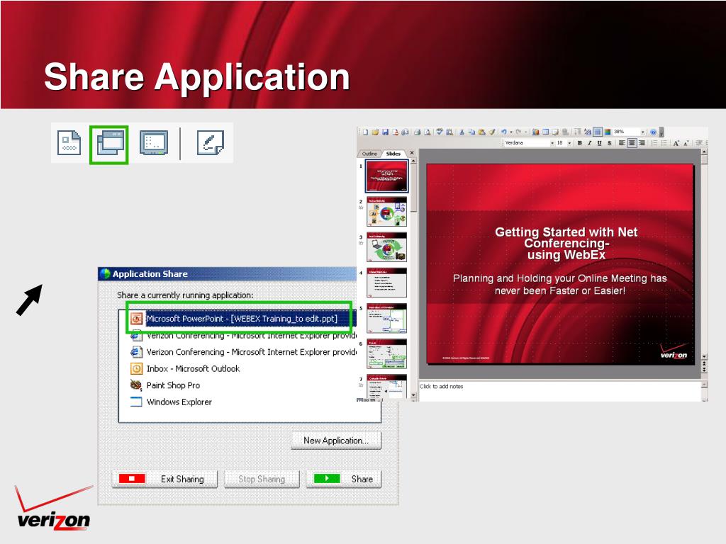Click the Color/Grayscale icon
This screenshot has height=544, width=726.
pyautogui.click(x=608, y=132)
